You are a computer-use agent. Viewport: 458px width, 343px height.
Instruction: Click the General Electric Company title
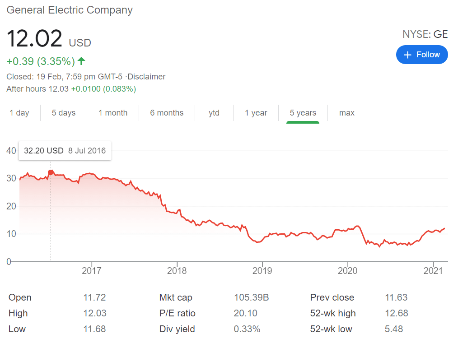[x=70, y=10]
